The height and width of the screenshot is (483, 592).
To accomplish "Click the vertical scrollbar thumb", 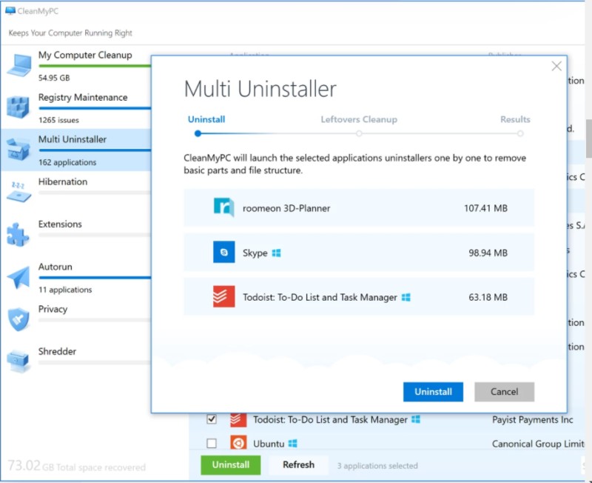I will [588, 139].
